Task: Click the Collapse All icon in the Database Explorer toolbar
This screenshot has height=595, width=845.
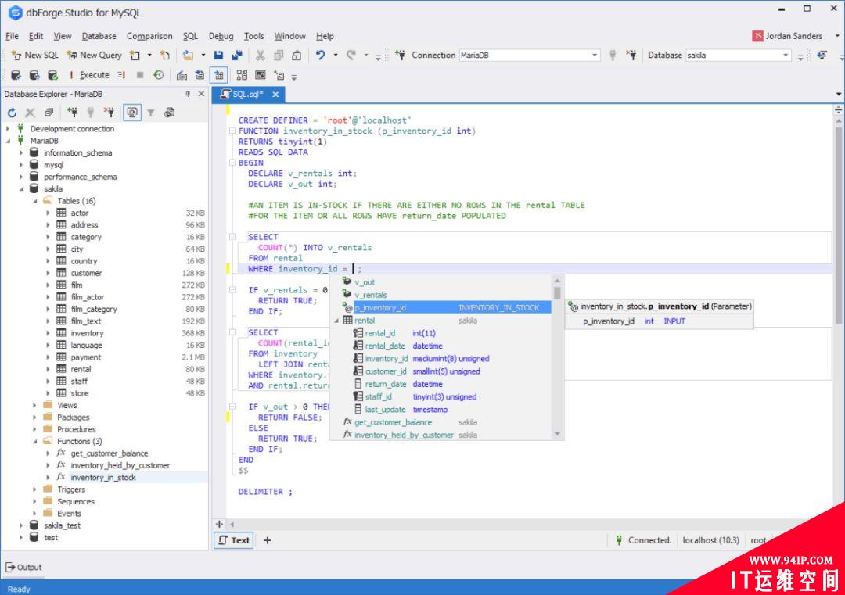Action: pyautogui.click(x=49, y=113)
